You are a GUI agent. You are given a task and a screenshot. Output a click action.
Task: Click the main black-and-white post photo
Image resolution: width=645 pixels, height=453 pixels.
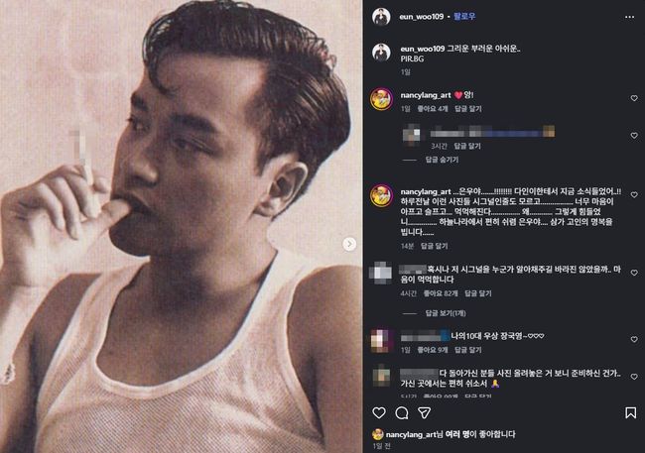tap(181, 226)
